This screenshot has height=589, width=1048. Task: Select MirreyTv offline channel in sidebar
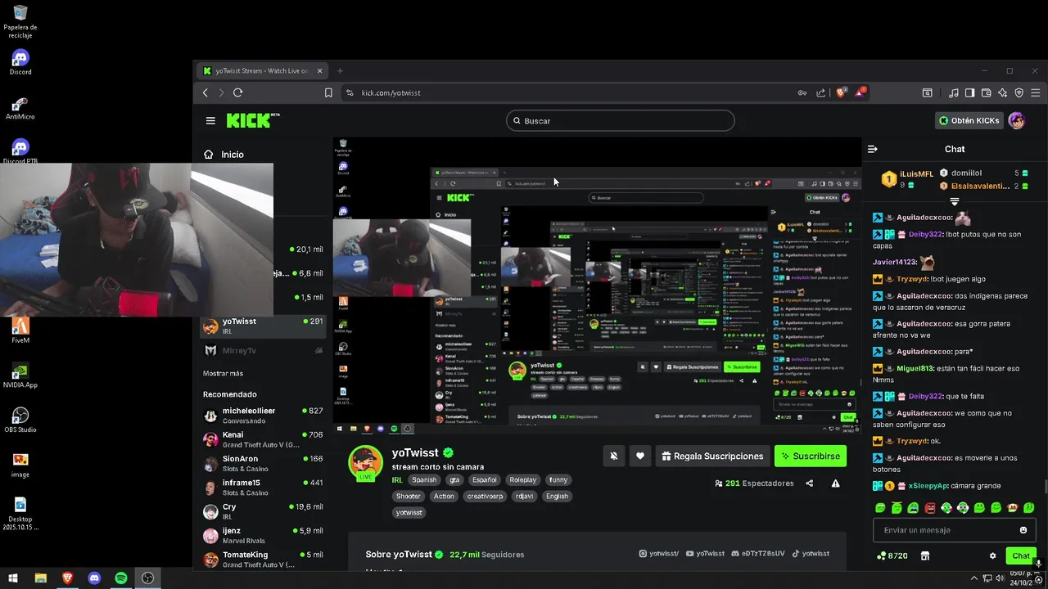[263, 350]
